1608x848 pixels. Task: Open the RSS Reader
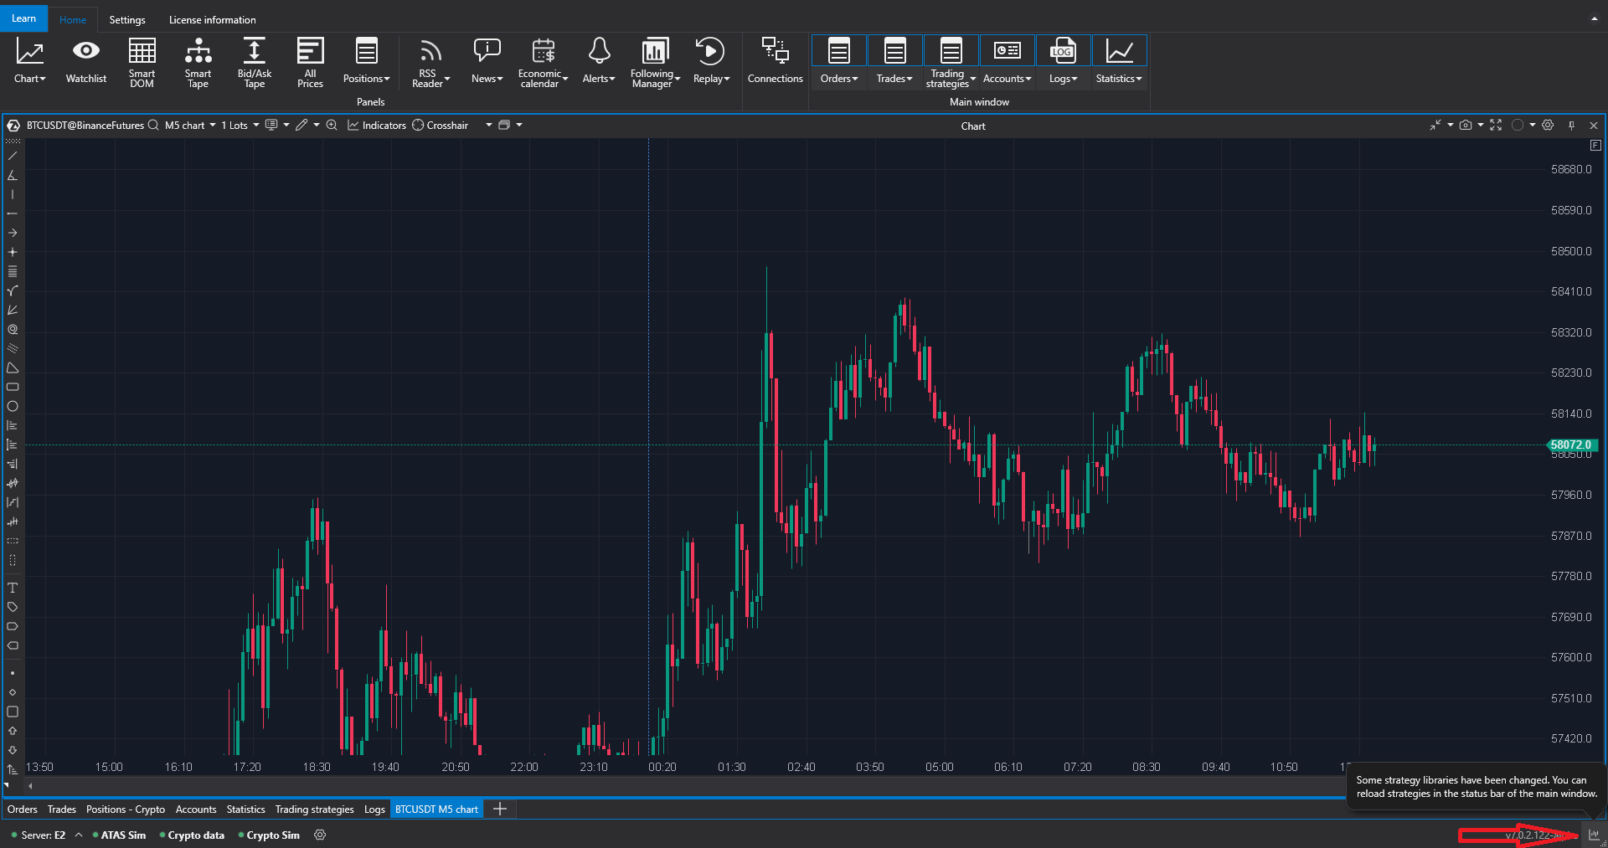point(430,62)
